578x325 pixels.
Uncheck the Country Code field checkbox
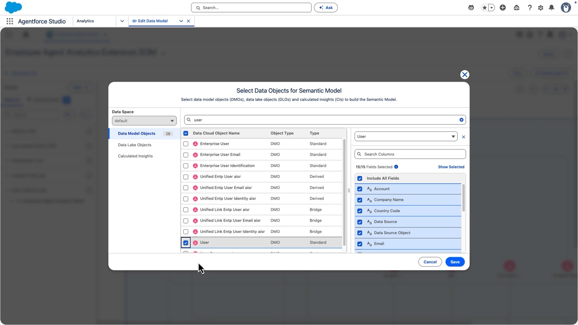pyautogui.click(x=360, y=211)
